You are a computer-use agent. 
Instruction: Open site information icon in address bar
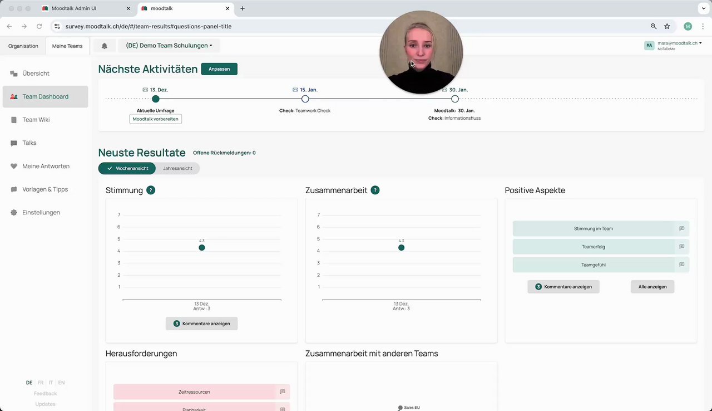coord(56,26)
